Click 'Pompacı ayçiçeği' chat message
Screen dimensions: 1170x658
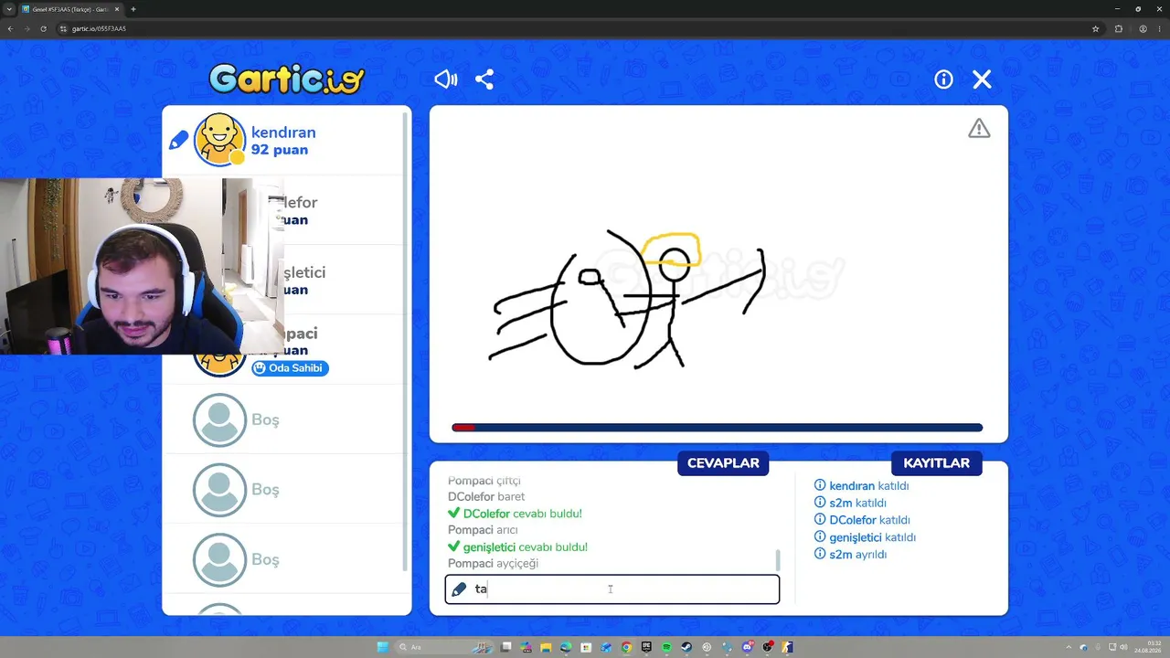pos(493,563)
